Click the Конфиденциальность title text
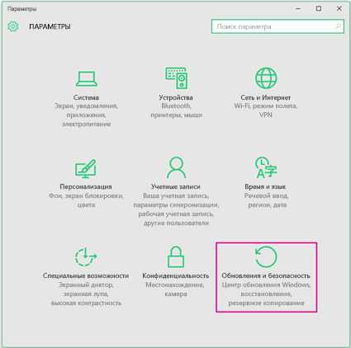The width and height of the screenshot is (351, 348). point(176,275)
